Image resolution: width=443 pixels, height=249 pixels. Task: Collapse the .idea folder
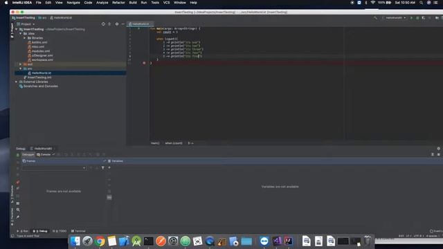coord(21,34)
